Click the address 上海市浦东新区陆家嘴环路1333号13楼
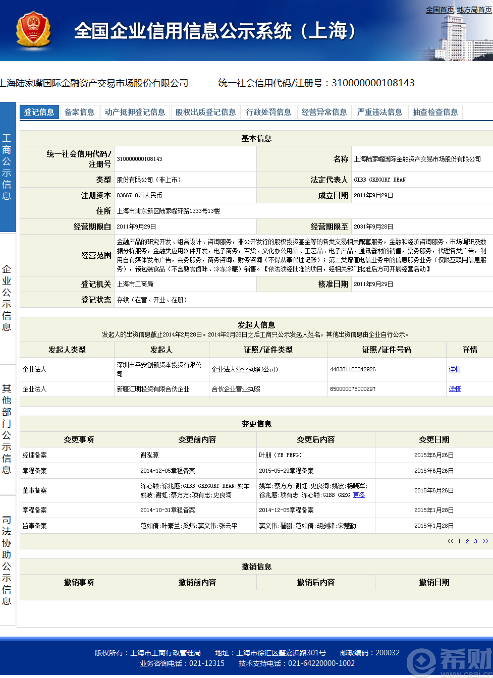Screen dimensions: 493x678 168,211
